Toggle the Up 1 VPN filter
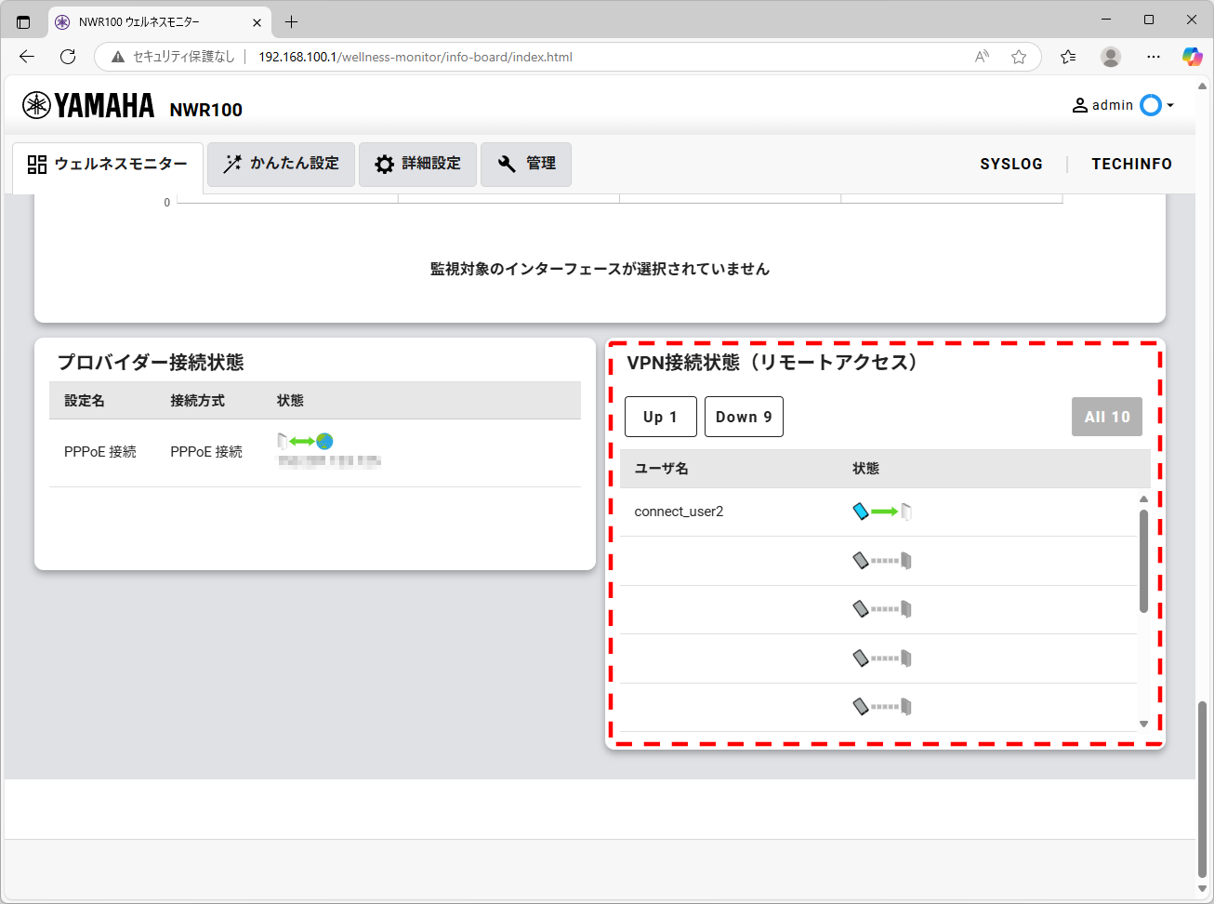 click(x=660, y=417)
